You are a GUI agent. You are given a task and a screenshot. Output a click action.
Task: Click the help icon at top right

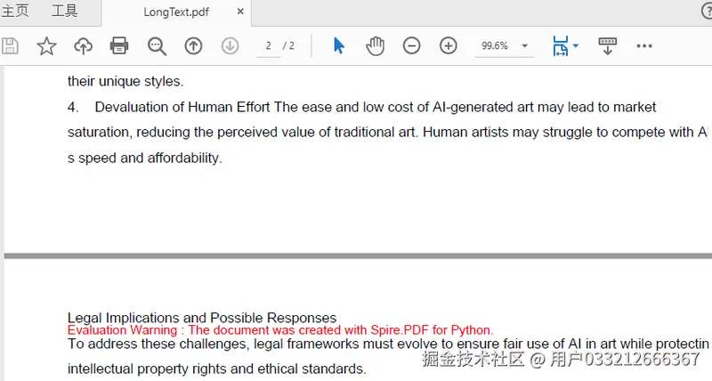click(x=708, y=11)
